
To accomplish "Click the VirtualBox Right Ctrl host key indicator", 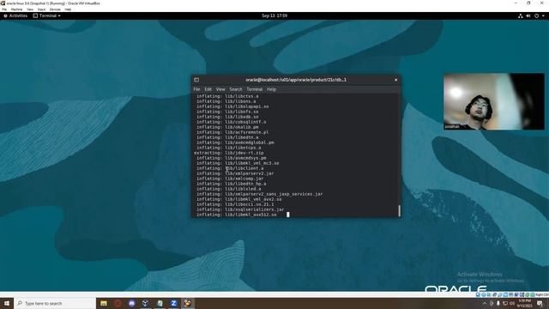I will (x=542, y=294).
